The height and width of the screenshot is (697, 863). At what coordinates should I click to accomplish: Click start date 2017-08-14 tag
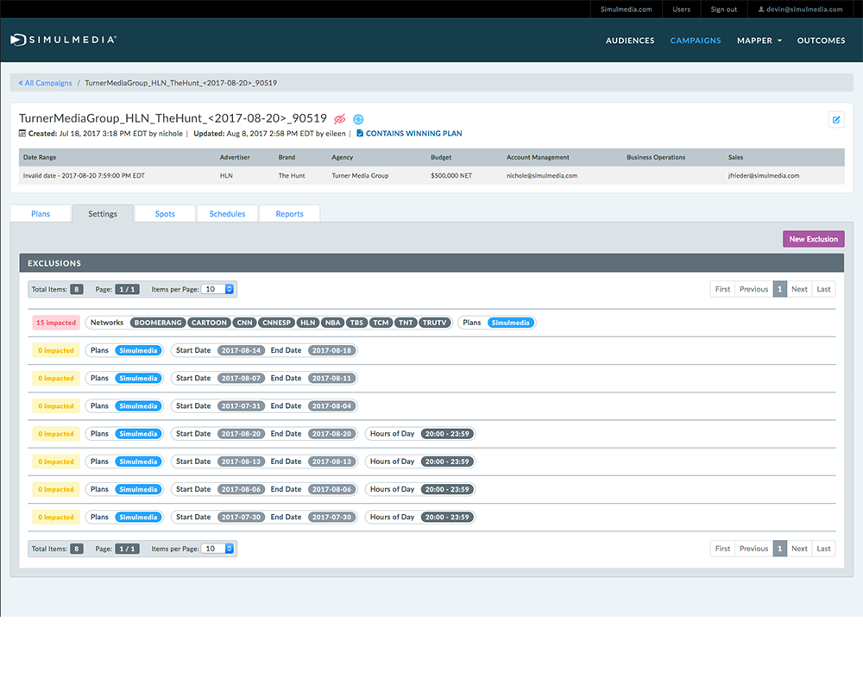point(241,350)
